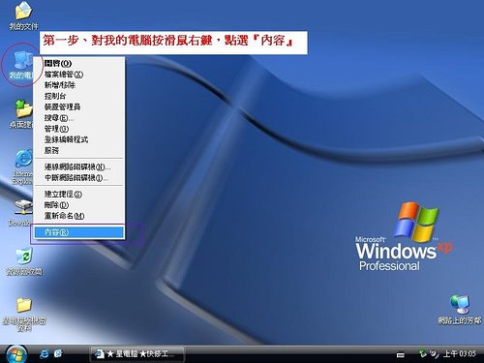Select 控制台 menu entry
The height and width of the screenshot is (363, 484).
(x=78, y=96)
